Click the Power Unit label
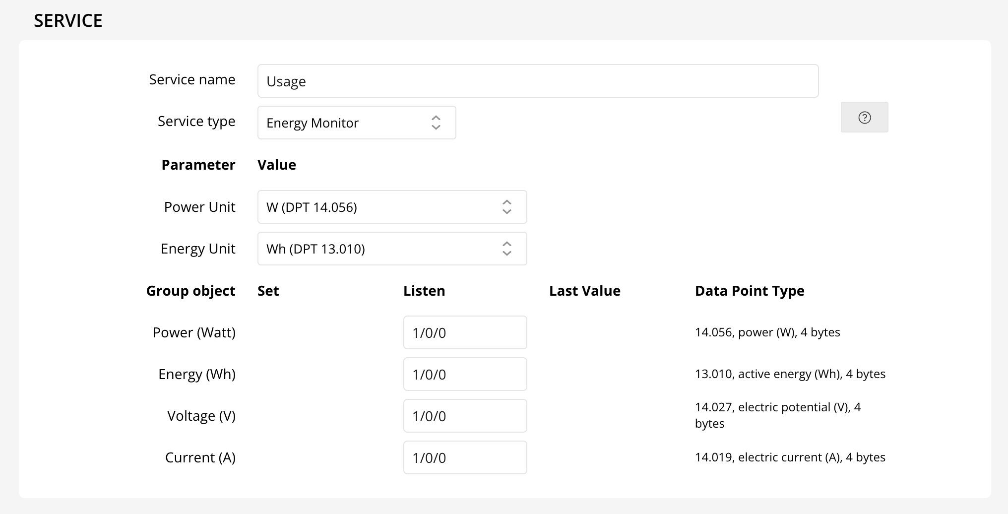The width and height of the screenshot is (1008, 514). click(199, 207)
